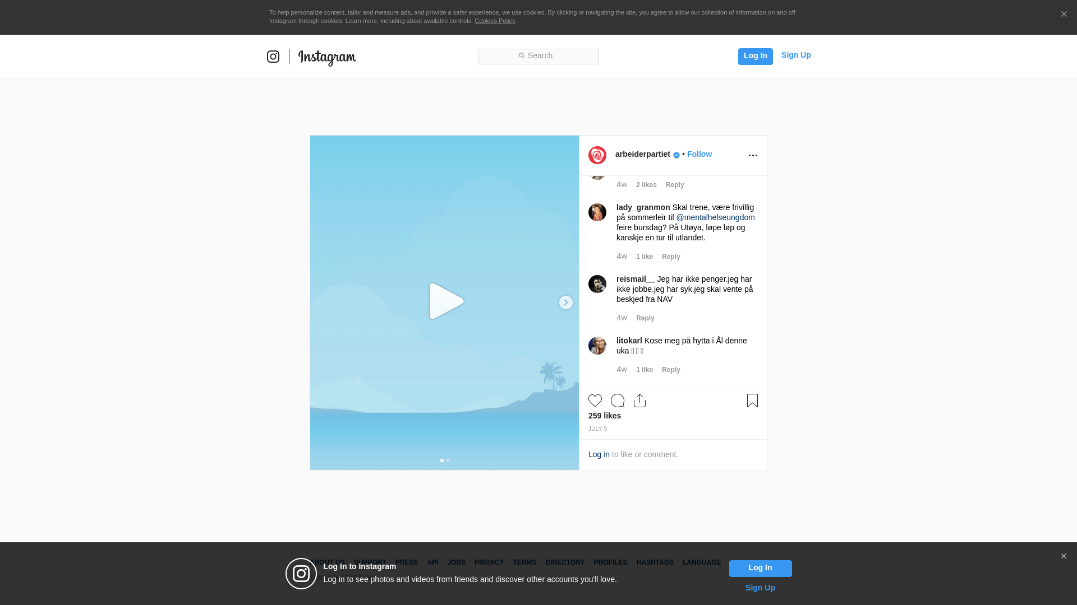Dismiss the cookie notice banner
Screen dimensions: 1077x605
(1064, 15)
